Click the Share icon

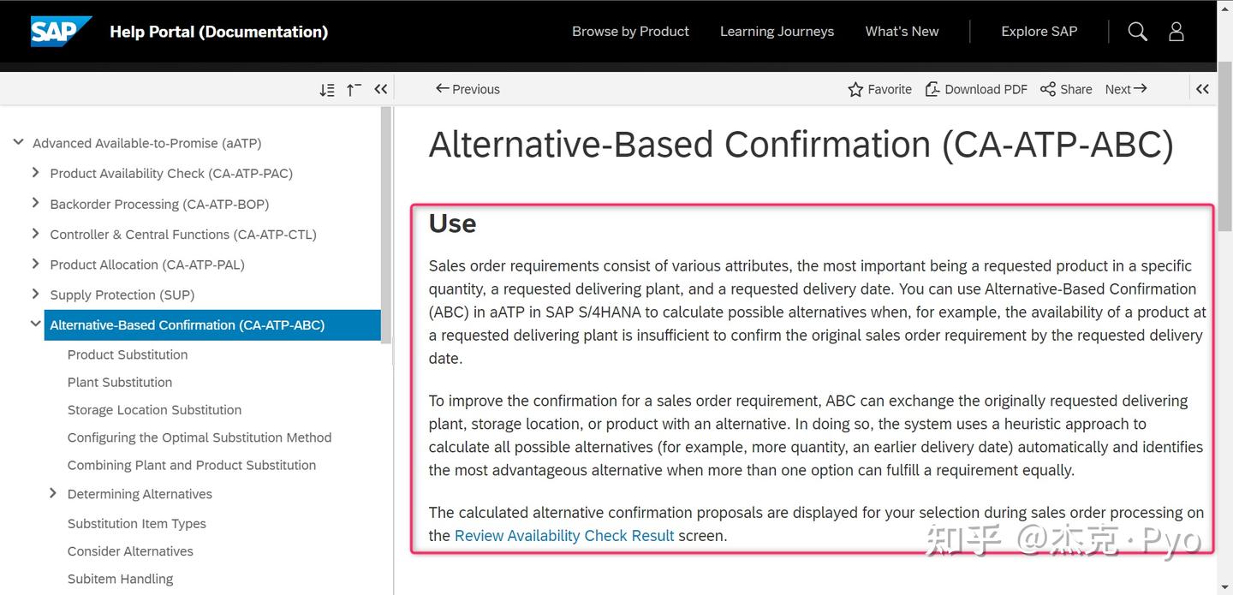[1047, 89]
